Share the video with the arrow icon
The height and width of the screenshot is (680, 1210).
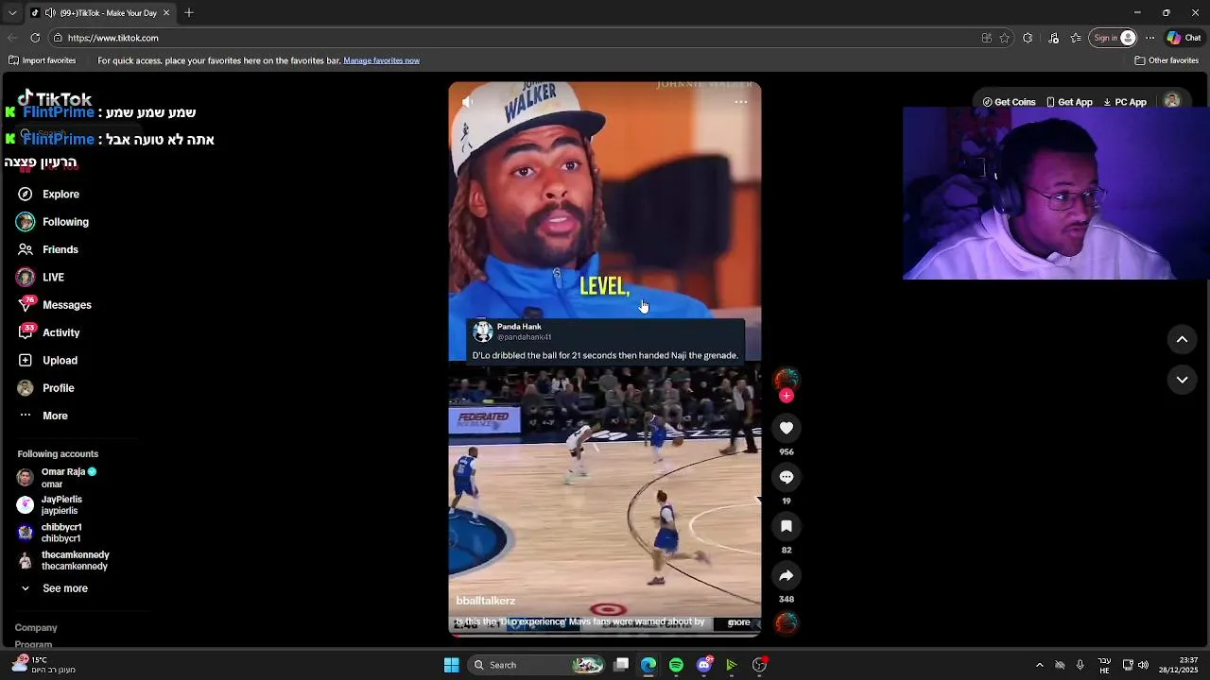pos(786,575)
